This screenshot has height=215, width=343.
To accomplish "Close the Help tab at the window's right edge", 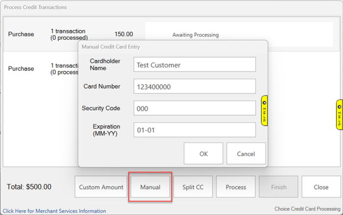I will pos(339,106).
